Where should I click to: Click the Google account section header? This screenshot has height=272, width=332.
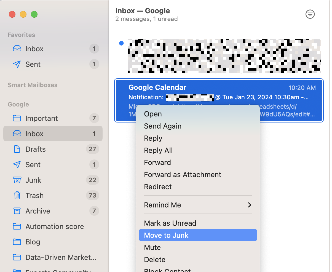tap(18, 104)
